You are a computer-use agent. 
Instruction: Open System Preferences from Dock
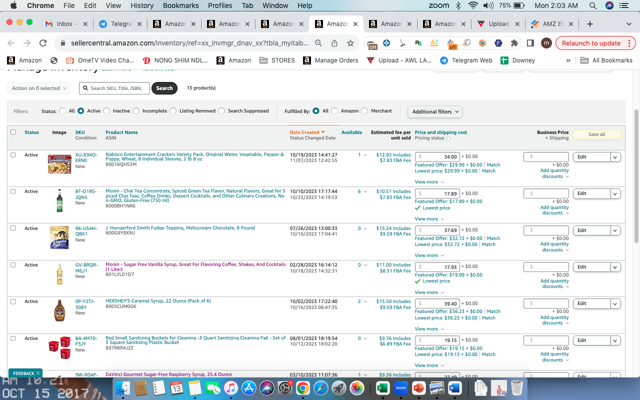(284, 387)
